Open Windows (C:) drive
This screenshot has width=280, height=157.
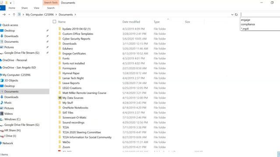12,119
